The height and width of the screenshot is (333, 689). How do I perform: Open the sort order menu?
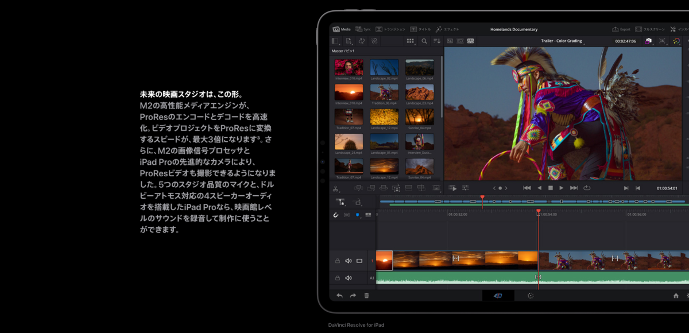(x=437, y=41)
